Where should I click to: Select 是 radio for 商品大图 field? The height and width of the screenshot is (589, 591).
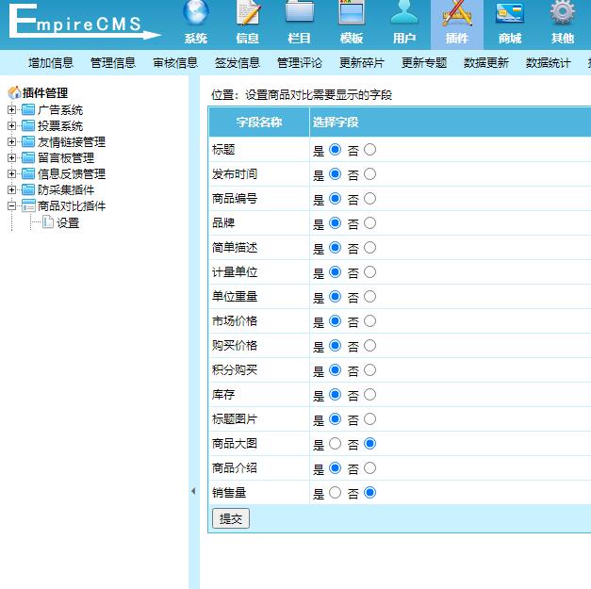click(335, 443)
